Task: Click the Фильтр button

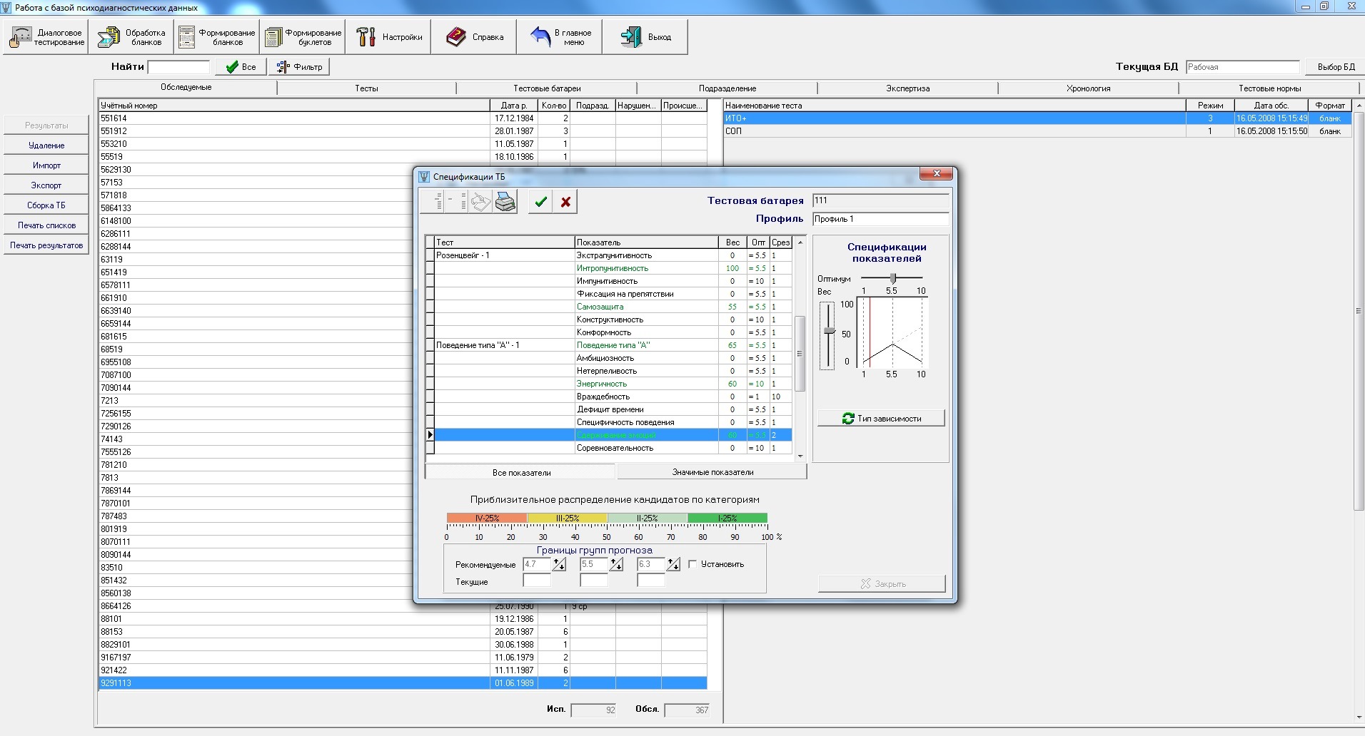Action: 300,67
